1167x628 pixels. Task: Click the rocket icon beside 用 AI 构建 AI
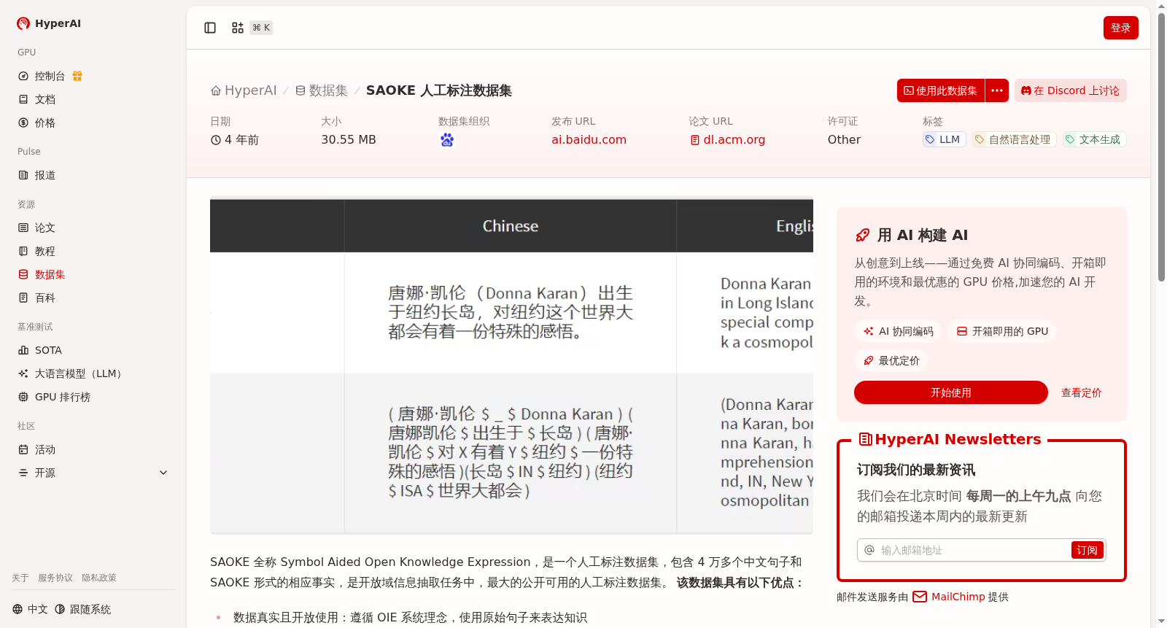pos(863,235)
